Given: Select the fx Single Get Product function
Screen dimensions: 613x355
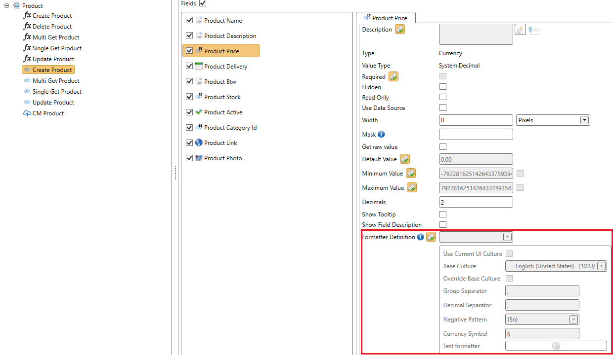Looking at the screenshot, I should pos(52,48).
